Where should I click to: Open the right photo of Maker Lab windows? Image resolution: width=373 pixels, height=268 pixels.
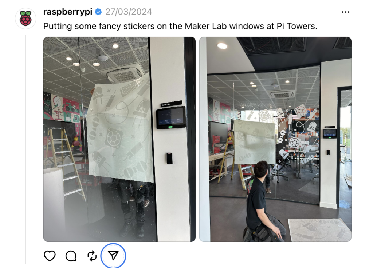pyautogui.click(x=275, y=139)
